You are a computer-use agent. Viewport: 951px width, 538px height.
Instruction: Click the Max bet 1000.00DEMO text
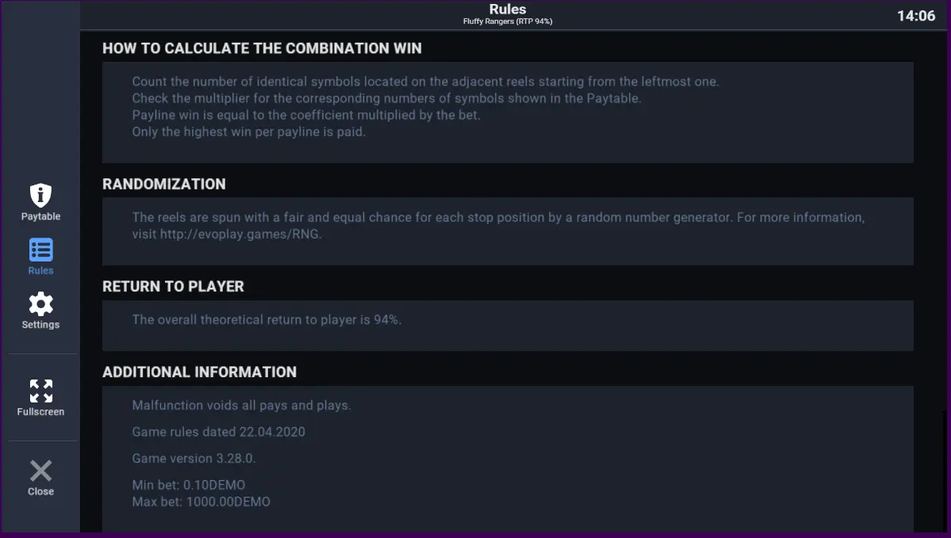(x=201, y=502)
